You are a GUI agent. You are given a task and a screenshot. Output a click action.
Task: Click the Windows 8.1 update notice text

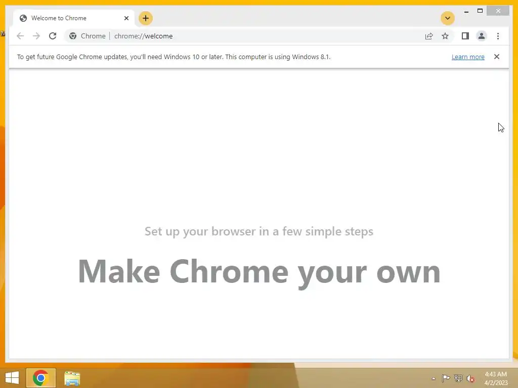[x=174, y=57]
